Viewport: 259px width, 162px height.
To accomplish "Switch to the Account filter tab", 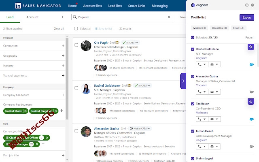I will pyautogui.click(x=32, y=17).
